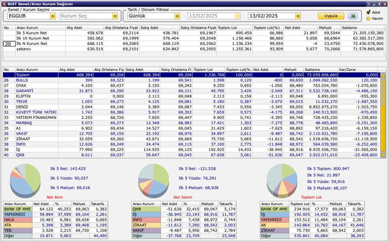
Task: Select the YATIRIM FİNANSMAN row
Action: (x=191, y=118)
